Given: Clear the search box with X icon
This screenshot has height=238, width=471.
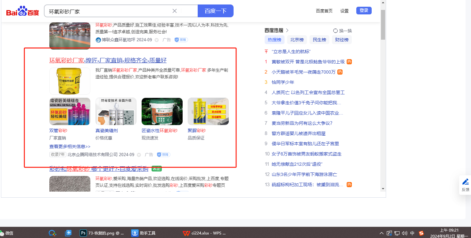Looking at the screenshot, I should tap(175, 11).
